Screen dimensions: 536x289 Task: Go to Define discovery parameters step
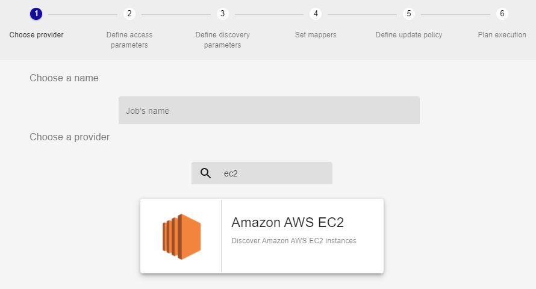(x=223, y=40)
